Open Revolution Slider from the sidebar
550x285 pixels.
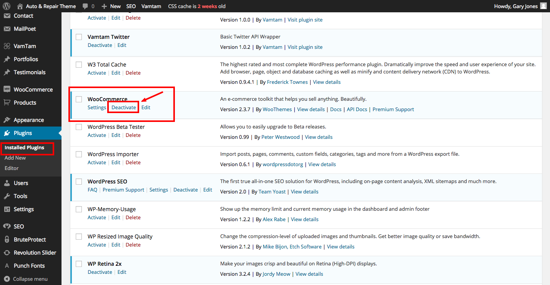tap(33, 252)
